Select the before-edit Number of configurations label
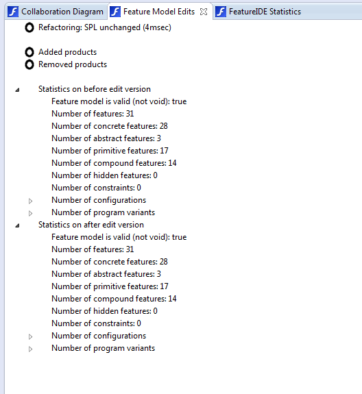Viewport: 362px width, 394px height. [99, 200]
